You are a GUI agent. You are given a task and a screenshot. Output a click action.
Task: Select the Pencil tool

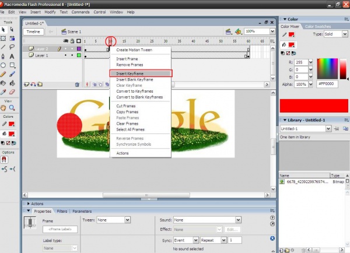click(x=3, y=74)
